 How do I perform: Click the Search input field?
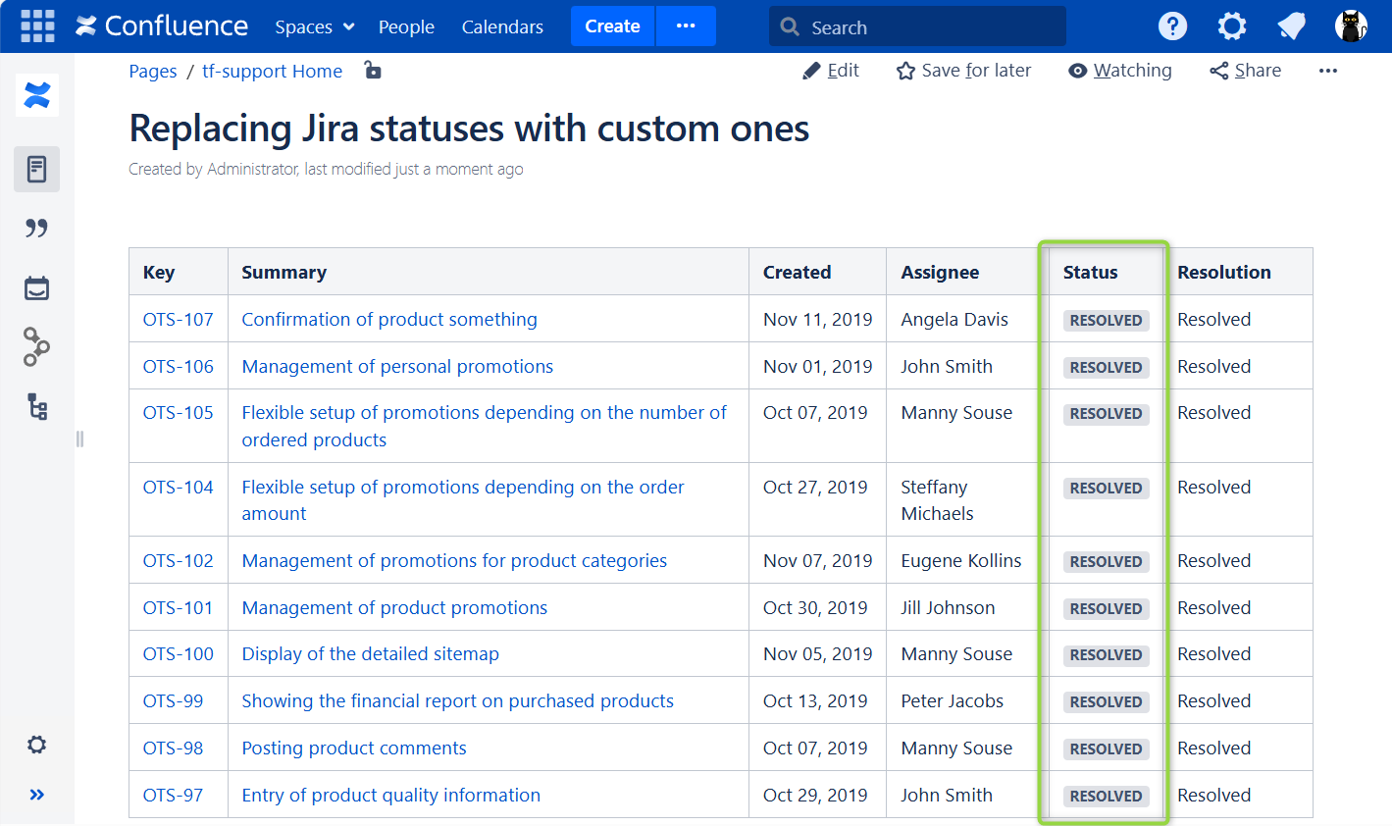tap(917, 27)
